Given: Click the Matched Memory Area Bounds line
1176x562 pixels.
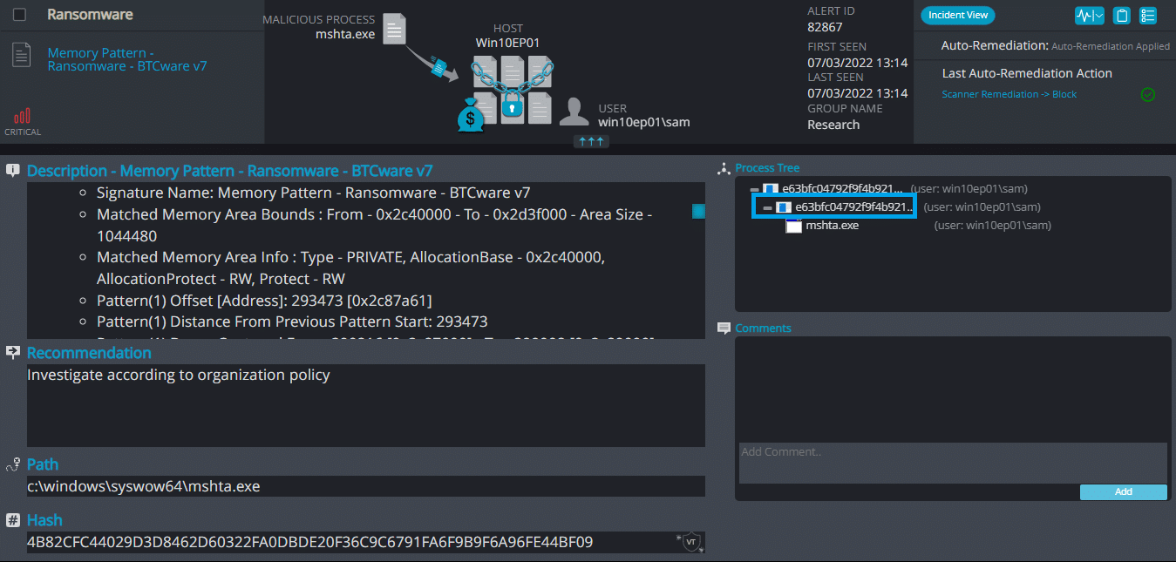Looking at the screenshot, I should (x=374, y=225).
